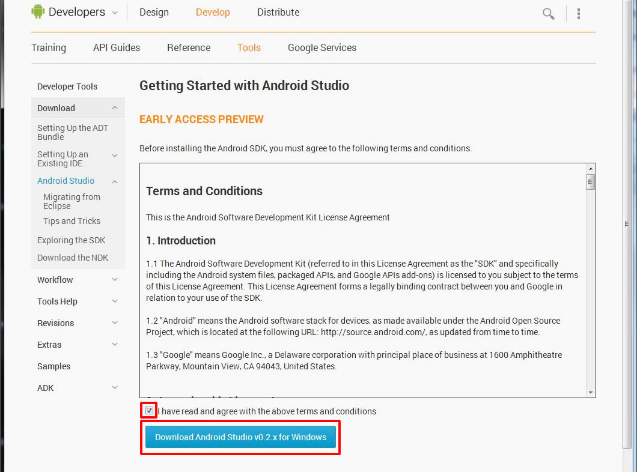This screenshot has height=472, width=637.
Task: Expand the Developers site dropdown arrow
Action: click(x=115, y=13)
